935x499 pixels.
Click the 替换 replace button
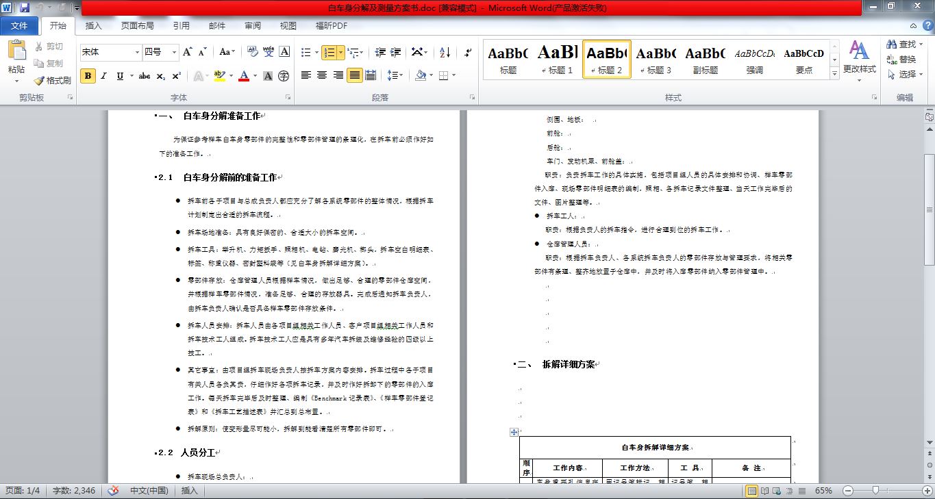coord(901,59)
